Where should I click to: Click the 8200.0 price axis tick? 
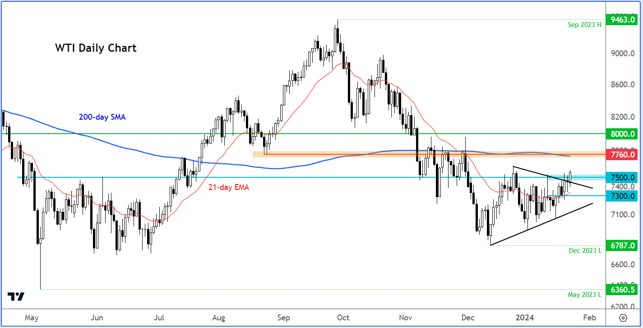pos(622,117)
